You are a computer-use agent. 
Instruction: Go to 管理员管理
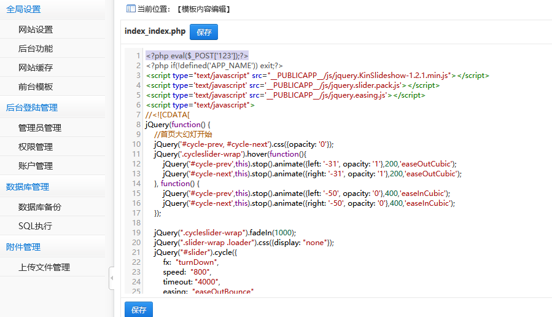coord(40,128)
